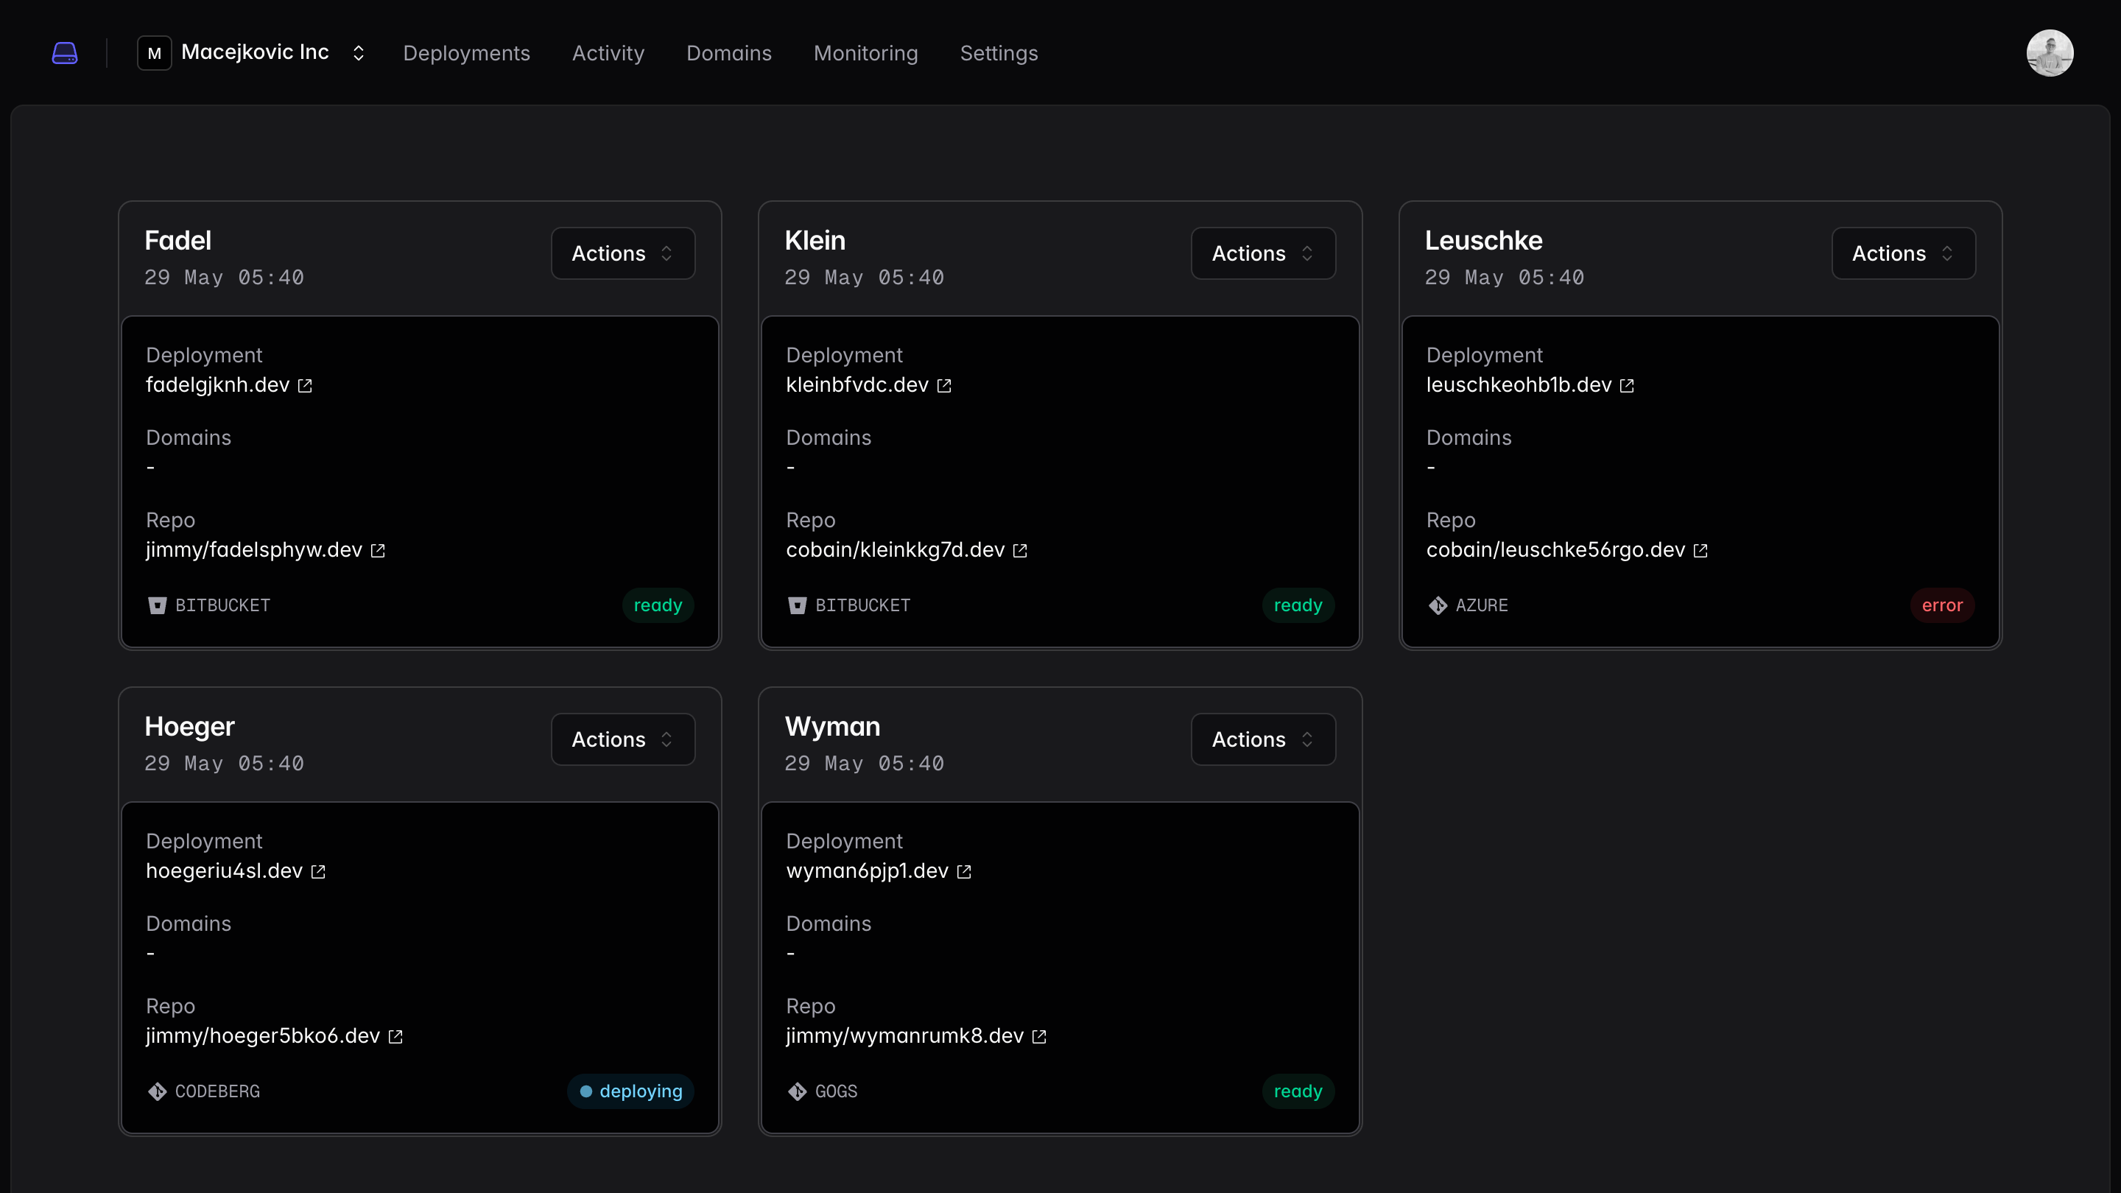Open the Domains tab
The width and height of the screenshot is (2121, 1193).
point(728,54)
